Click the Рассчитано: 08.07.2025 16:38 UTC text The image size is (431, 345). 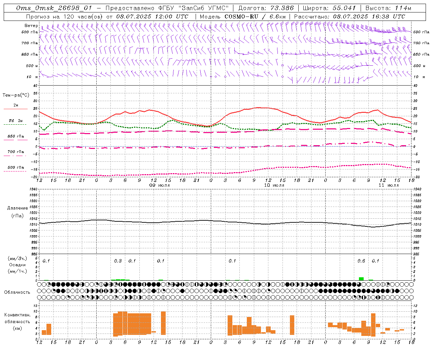350,17
